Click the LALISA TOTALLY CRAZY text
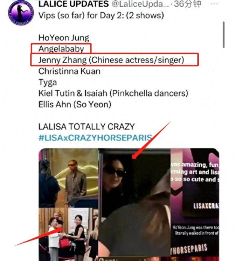Viewport: 236px width, 261px height. 86,127
